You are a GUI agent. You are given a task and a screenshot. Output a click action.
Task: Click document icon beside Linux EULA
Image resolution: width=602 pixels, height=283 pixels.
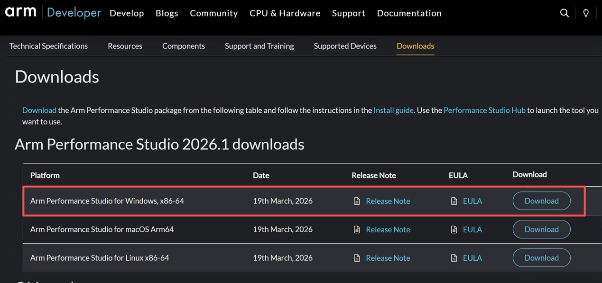454,258
